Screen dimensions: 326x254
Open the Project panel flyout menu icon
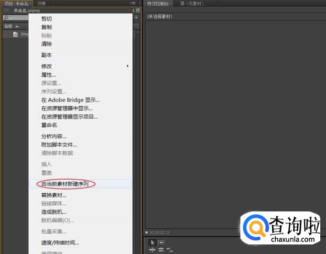click(x=132, y=3)
